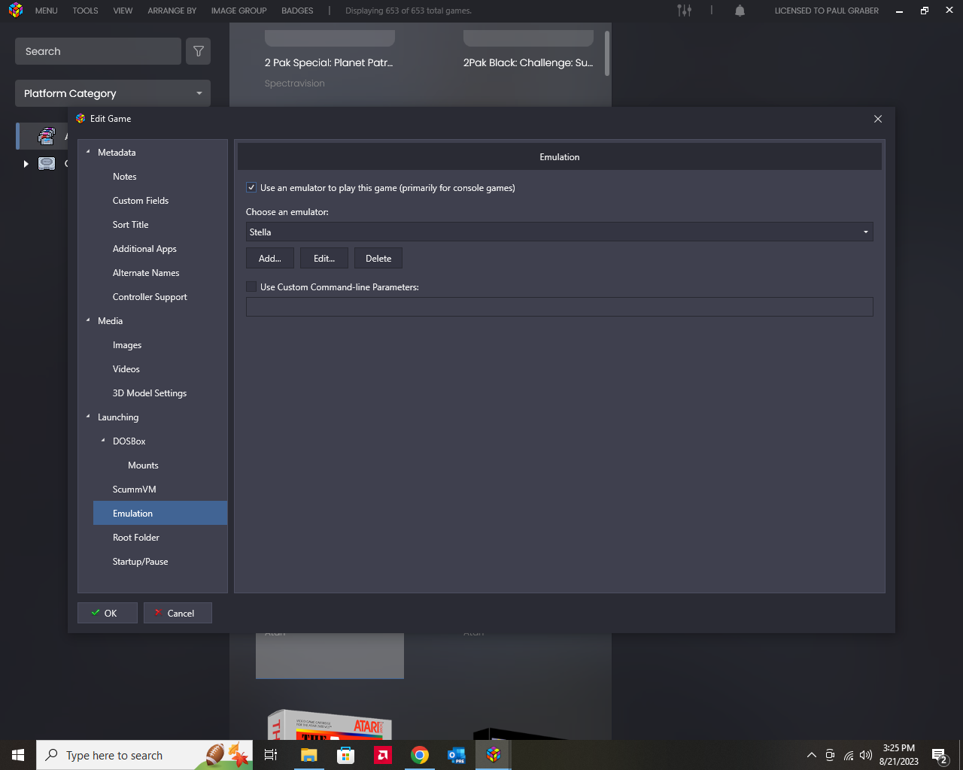Collapse the Media tree section

coord(88,320)
